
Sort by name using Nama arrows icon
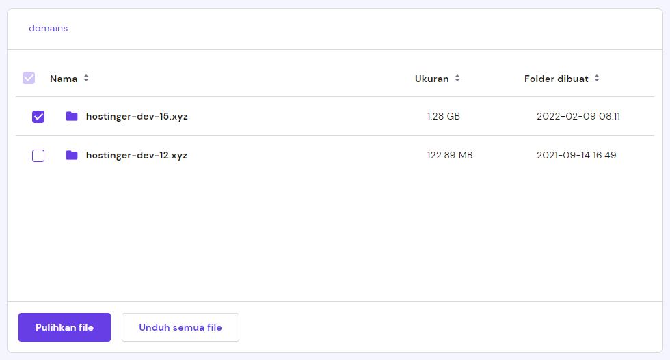[x=86, y=79]
